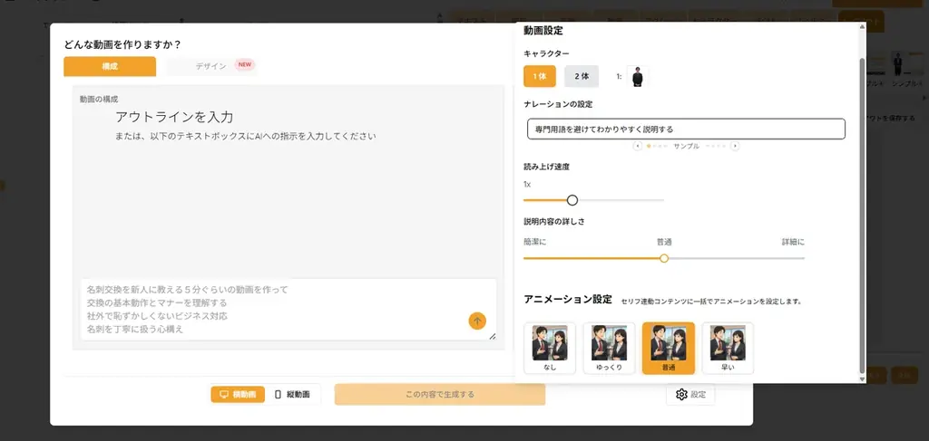Click the この内容で生成する button
This screenshot has width=929, height=441.
pos(439,395)
